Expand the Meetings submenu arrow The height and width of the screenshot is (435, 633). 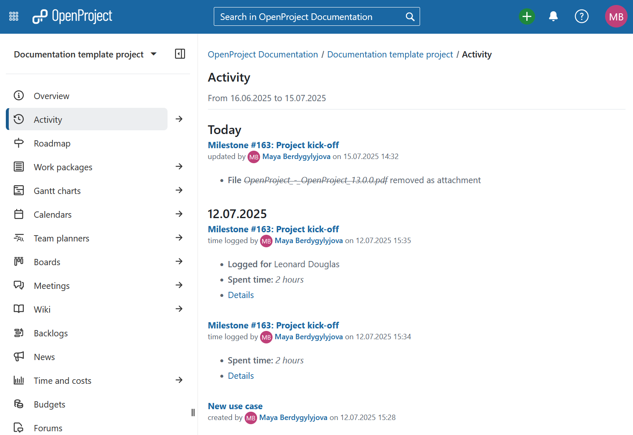click(179, 285)
